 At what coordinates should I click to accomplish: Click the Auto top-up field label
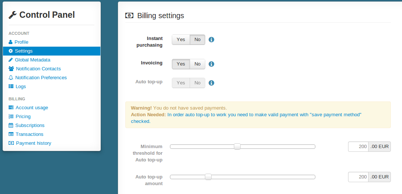coord(149,82)
